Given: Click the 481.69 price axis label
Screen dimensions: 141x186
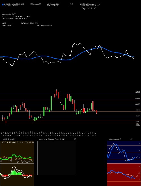Looking at the screenshot, I should tap(137, 116).
